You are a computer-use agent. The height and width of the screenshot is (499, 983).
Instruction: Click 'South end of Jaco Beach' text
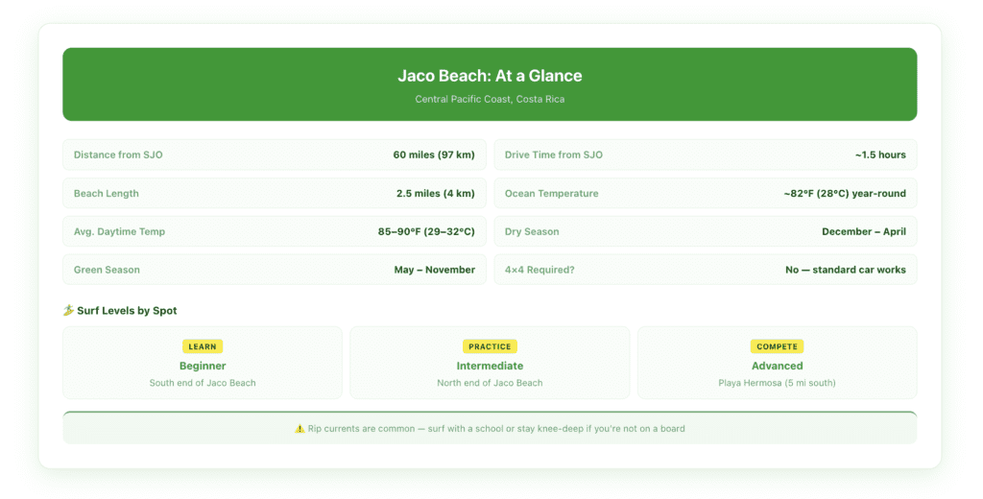(x=203, y=382)
